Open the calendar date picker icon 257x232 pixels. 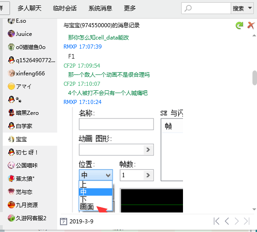click(x=64, y=222)
